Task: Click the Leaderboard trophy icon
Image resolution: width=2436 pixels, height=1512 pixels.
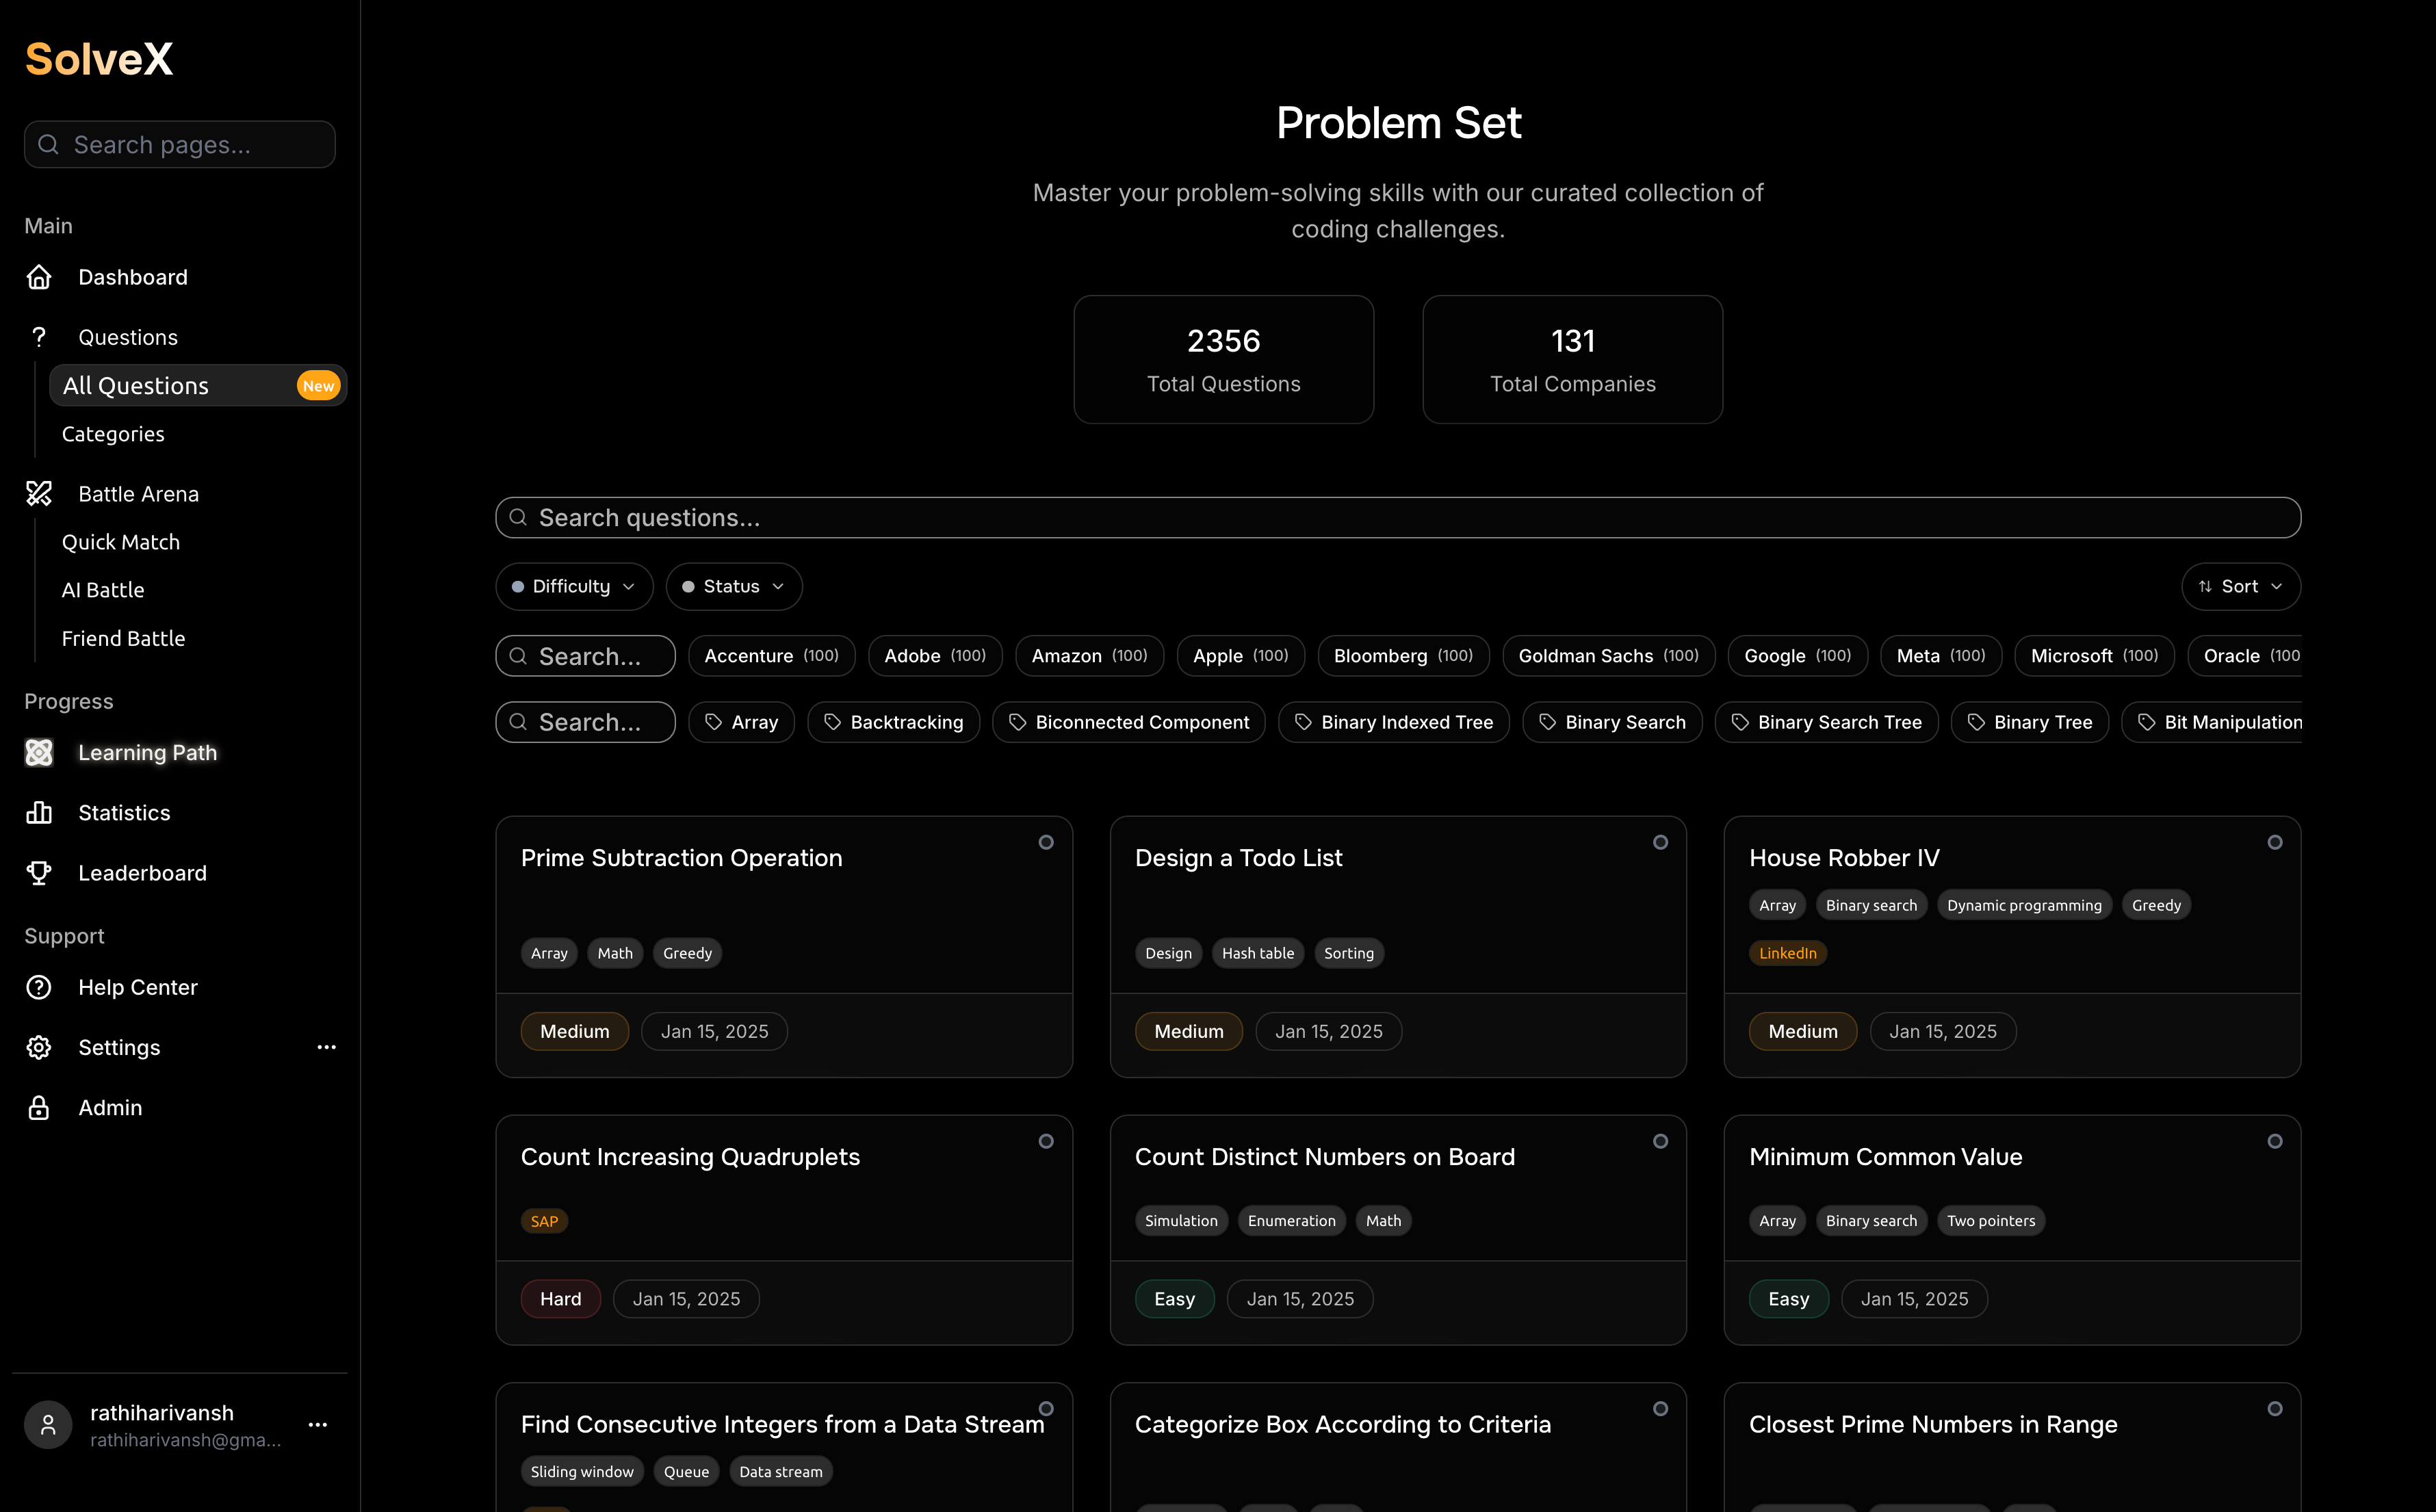Action: pos(39,872)
